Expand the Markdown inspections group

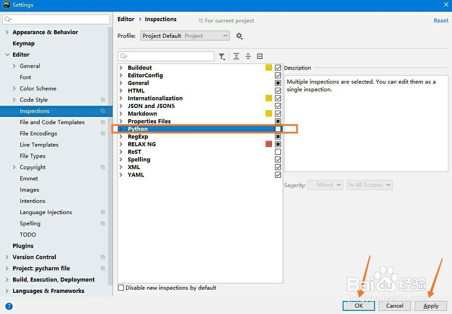coord(121,113)
